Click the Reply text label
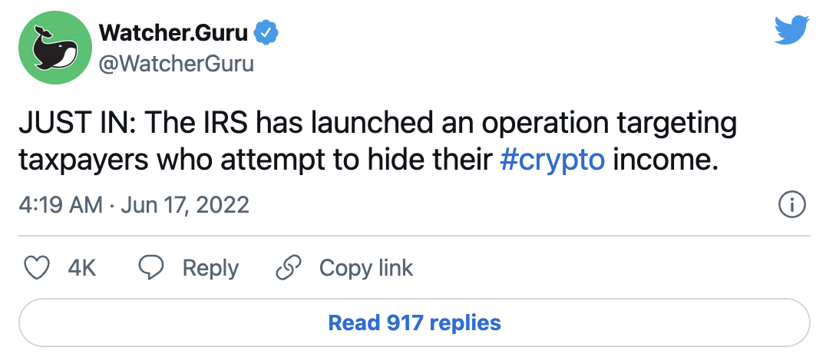The image size is (826, 364). pyautogui.click(x=210, y=268)
